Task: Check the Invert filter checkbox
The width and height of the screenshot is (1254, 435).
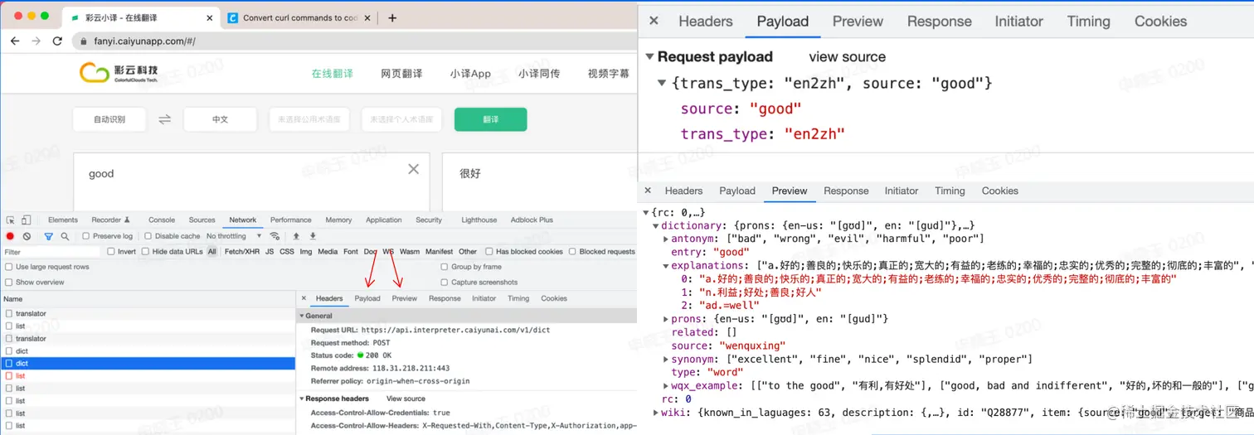Action: point(111,251)
